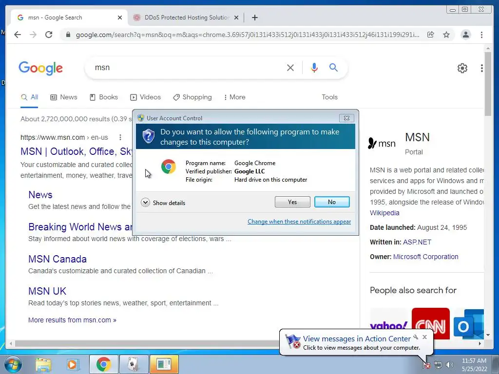
Task: Close the Action Center notification balloon
Action: (424, 337)
